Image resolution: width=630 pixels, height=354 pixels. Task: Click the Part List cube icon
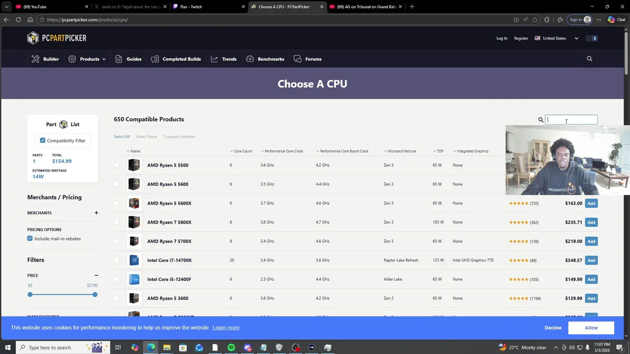click(x=63, y=124)
